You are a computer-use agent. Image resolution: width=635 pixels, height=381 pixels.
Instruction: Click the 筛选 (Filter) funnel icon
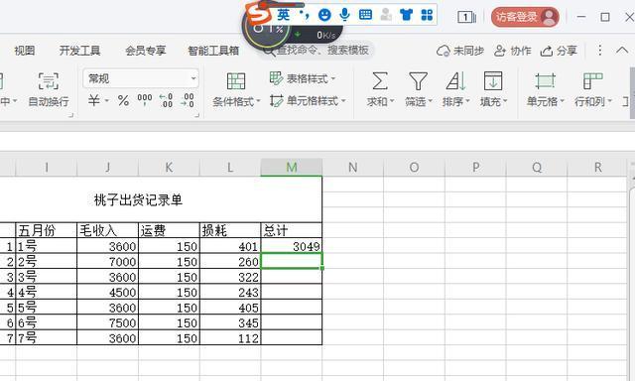point(418,81)
